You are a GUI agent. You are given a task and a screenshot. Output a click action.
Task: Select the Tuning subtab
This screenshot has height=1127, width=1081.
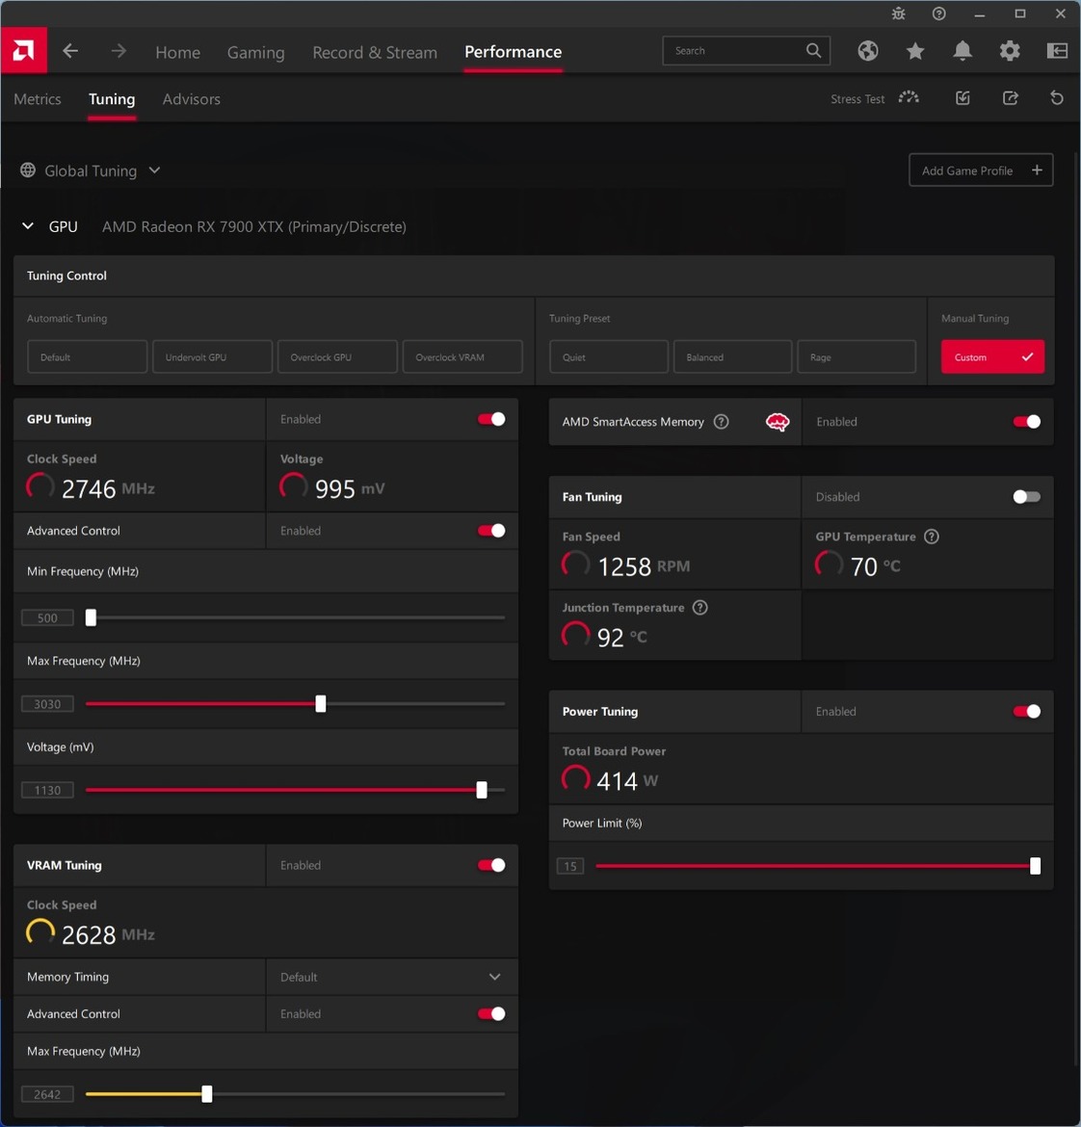[112, 99]
